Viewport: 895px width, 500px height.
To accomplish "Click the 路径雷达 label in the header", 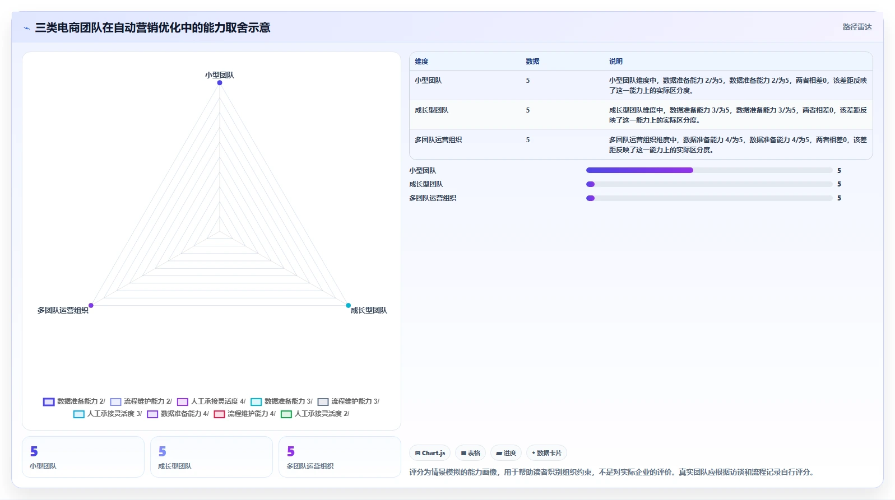I will click(857, 27).
